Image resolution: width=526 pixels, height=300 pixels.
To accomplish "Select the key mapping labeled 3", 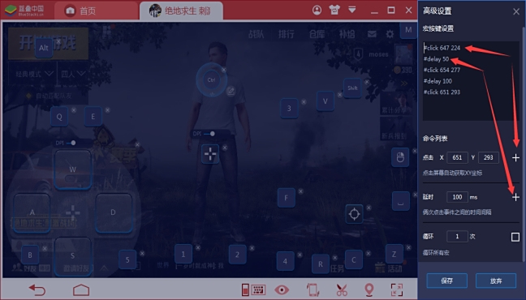I will 289,109.
